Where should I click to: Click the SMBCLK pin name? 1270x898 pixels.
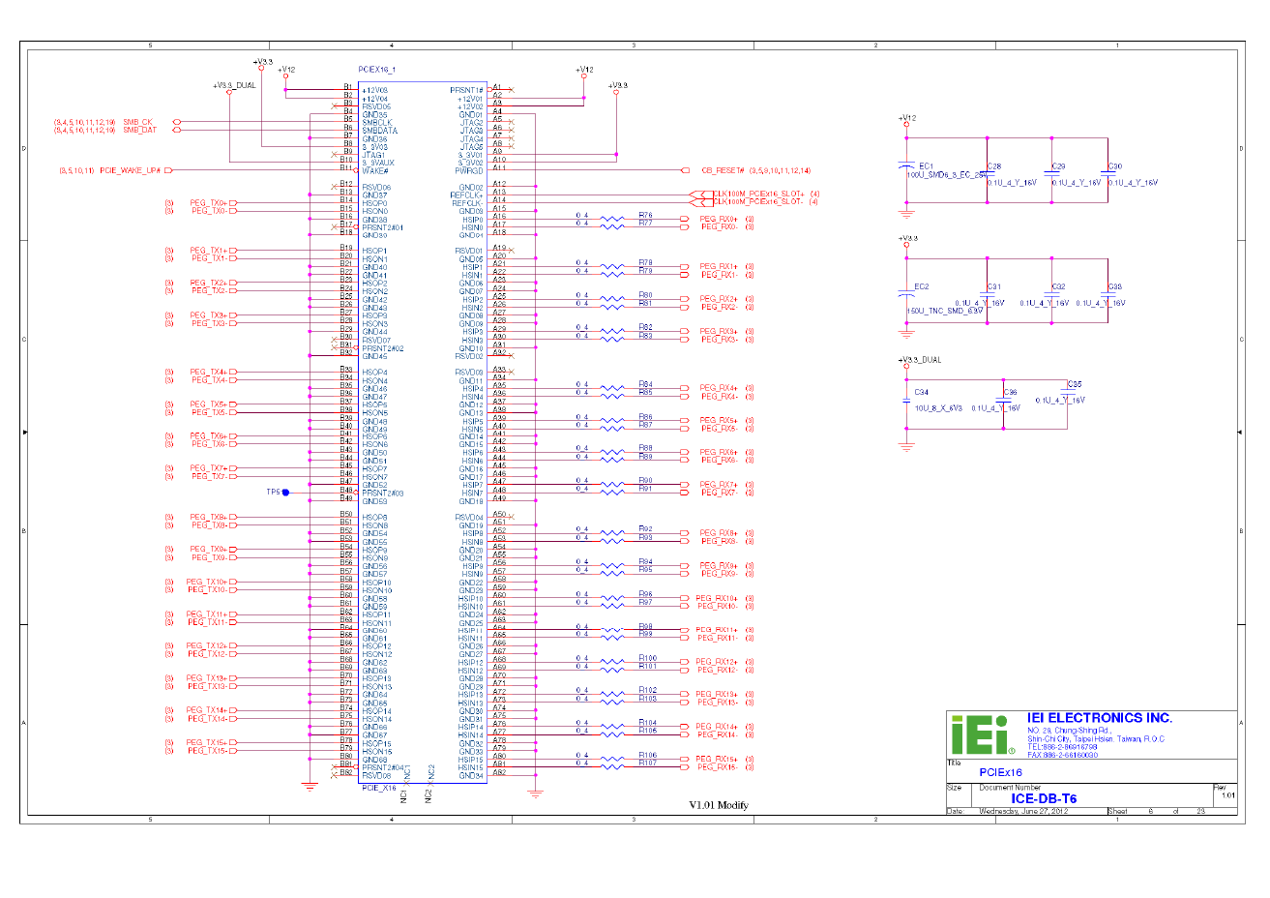point(377,123)
